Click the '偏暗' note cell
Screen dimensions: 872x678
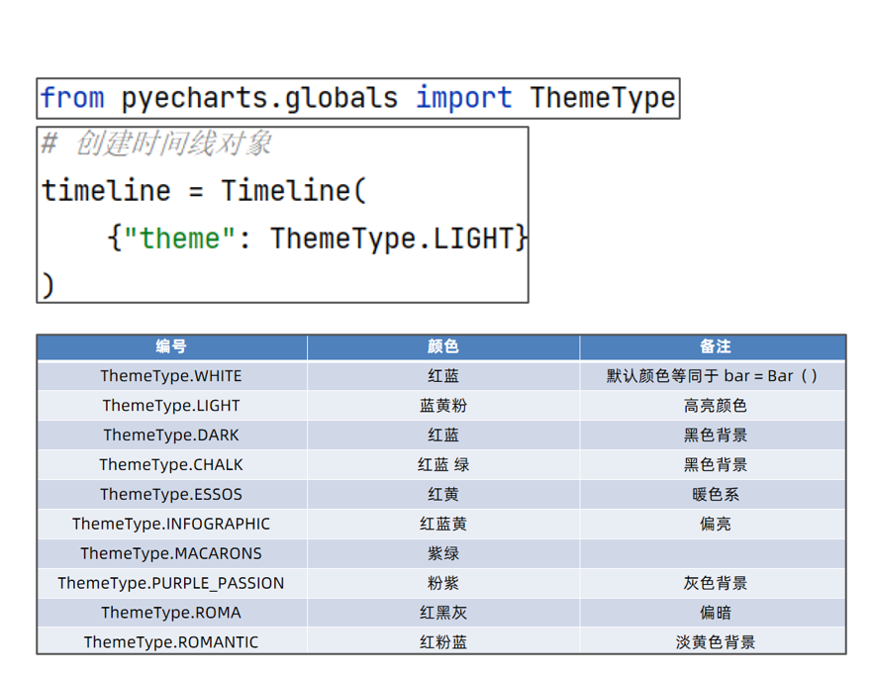[x=713, y=613]
